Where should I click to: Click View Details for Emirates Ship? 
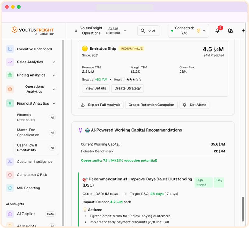96,88
